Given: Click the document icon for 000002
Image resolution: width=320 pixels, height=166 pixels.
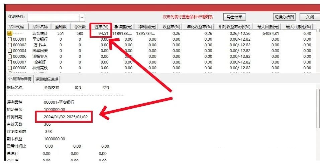Looking at the screenshot, I should tap(10, 45).
